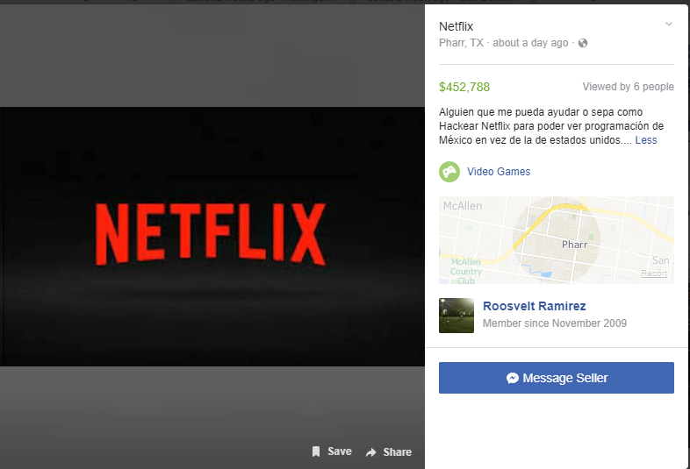Save this listing with the bookmark button
Image resolution: width=690 pixels, height=469 pixels.
tap(332, 451)
